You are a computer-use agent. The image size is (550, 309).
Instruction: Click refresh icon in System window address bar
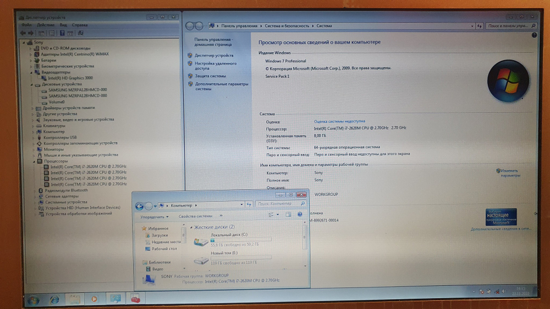click(480, 26)
